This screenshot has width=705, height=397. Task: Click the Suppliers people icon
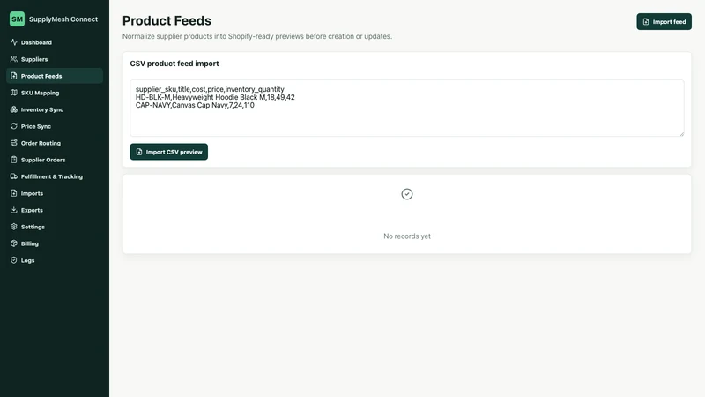(14, 59)
